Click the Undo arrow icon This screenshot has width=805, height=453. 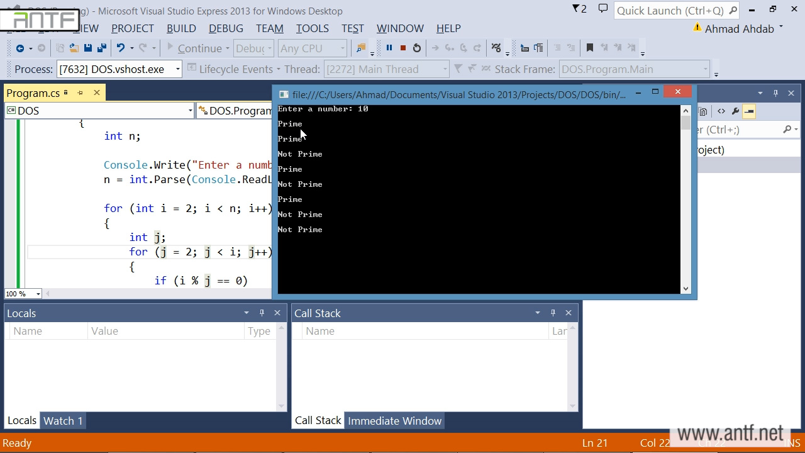(120, 48)
